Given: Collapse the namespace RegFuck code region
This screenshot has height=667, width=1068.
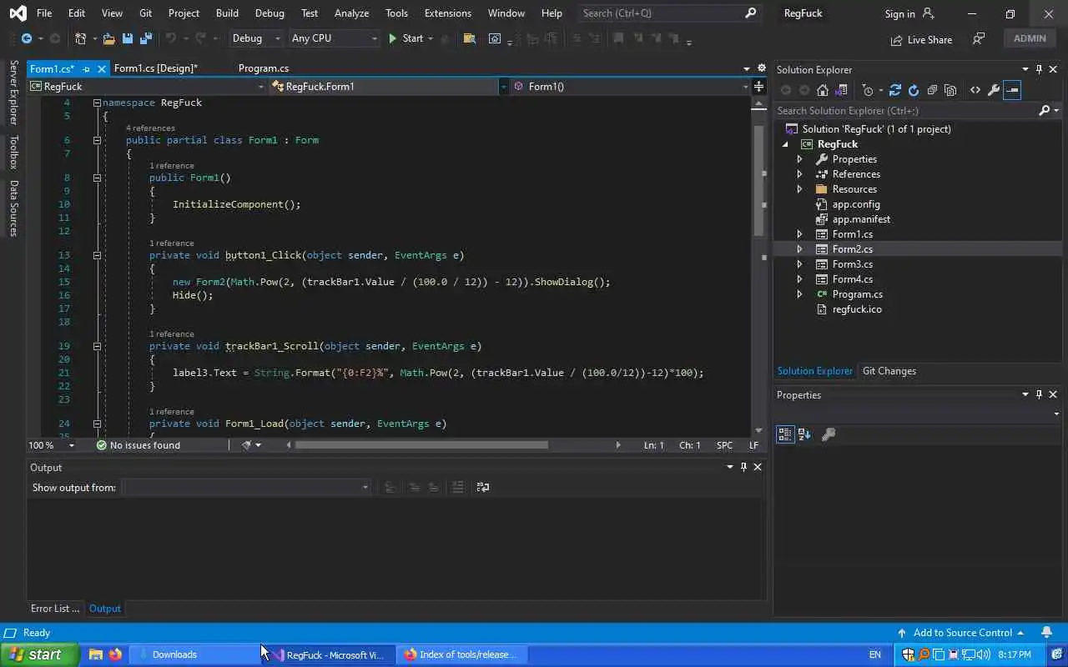Looking at the screenshot, I should tap(97, 103).
